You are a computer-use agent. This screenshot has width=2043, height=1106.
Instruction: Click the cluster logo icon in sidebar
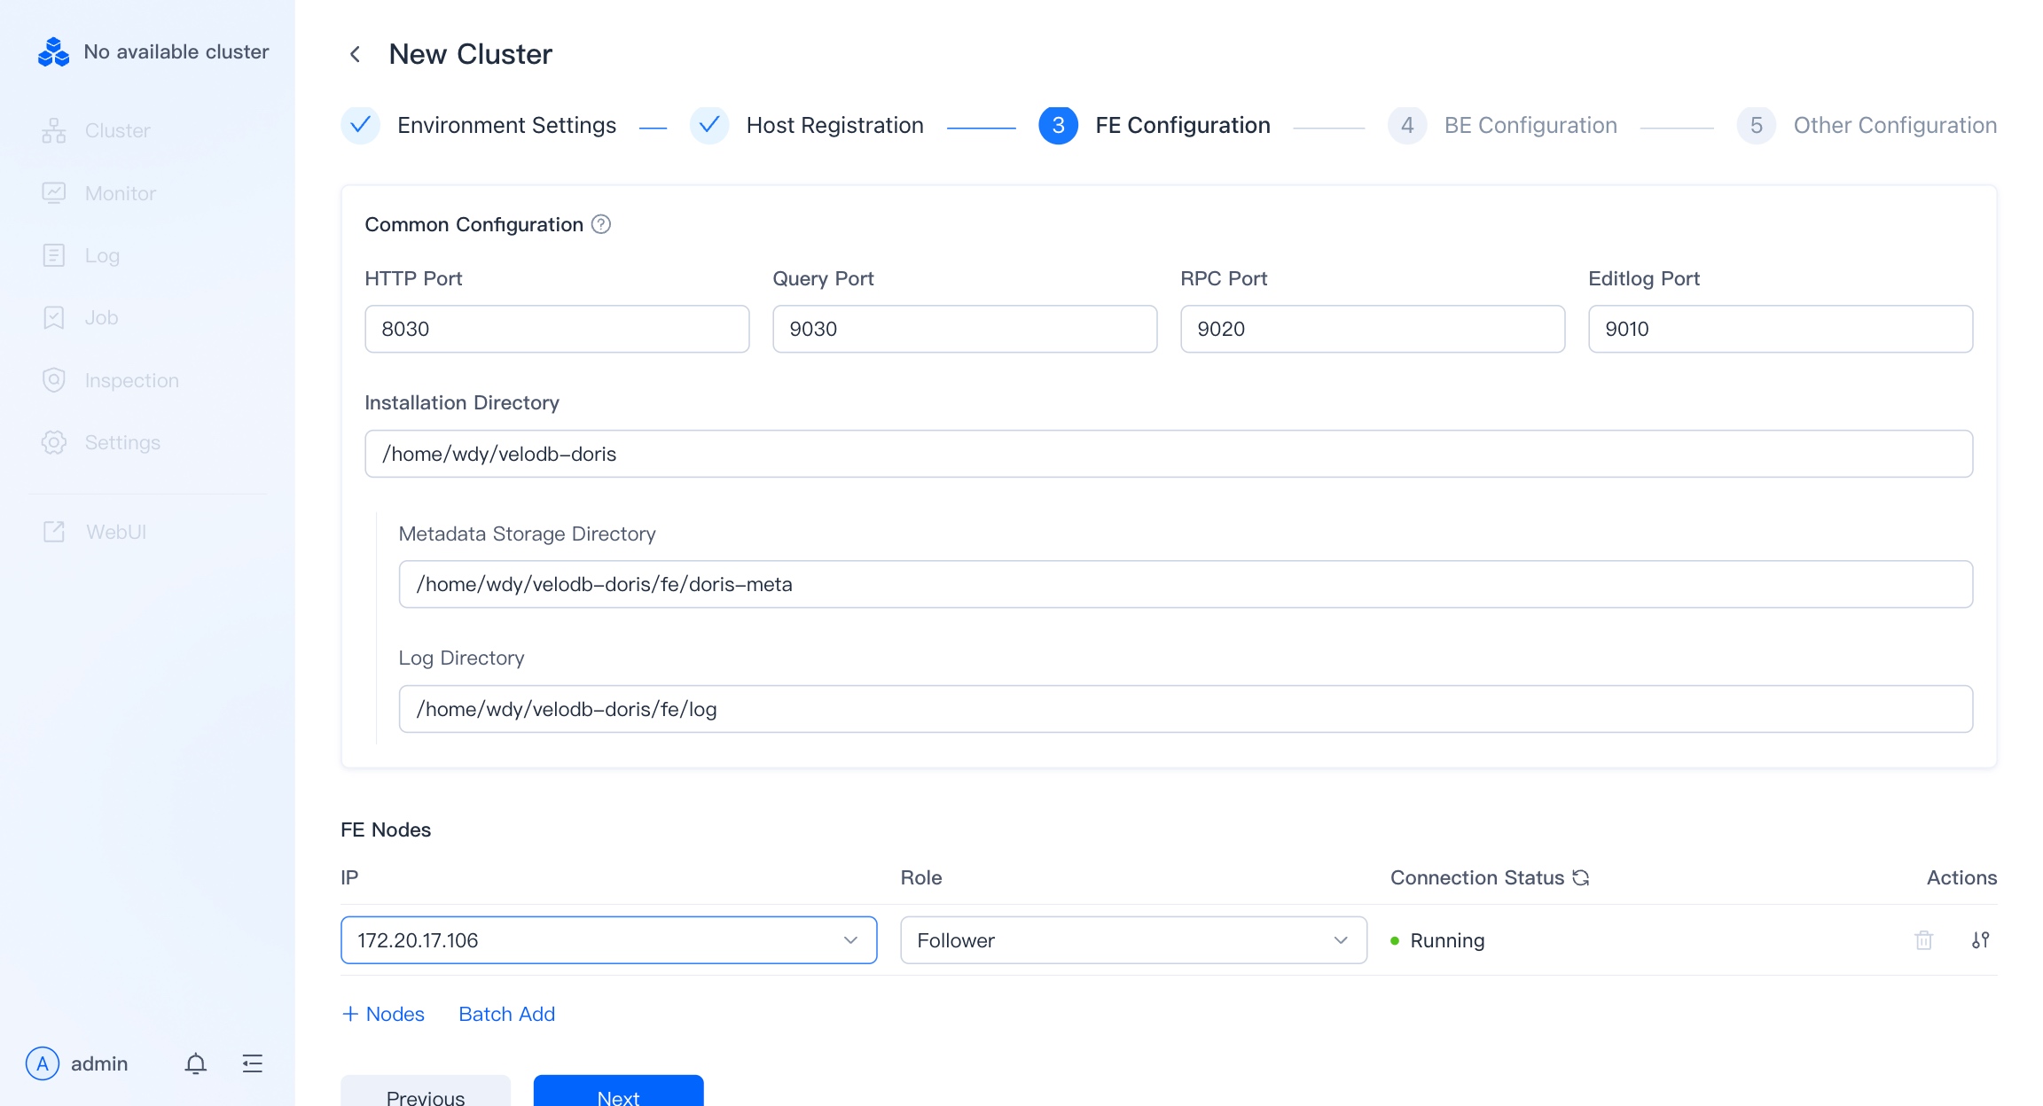point(53,52)
